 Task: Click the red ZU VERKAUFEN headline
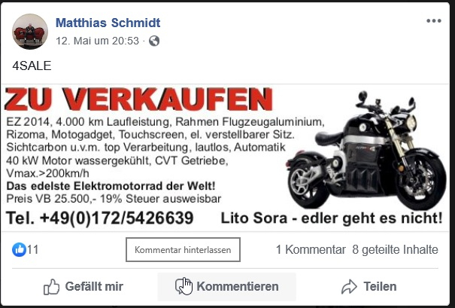(138, 99)
